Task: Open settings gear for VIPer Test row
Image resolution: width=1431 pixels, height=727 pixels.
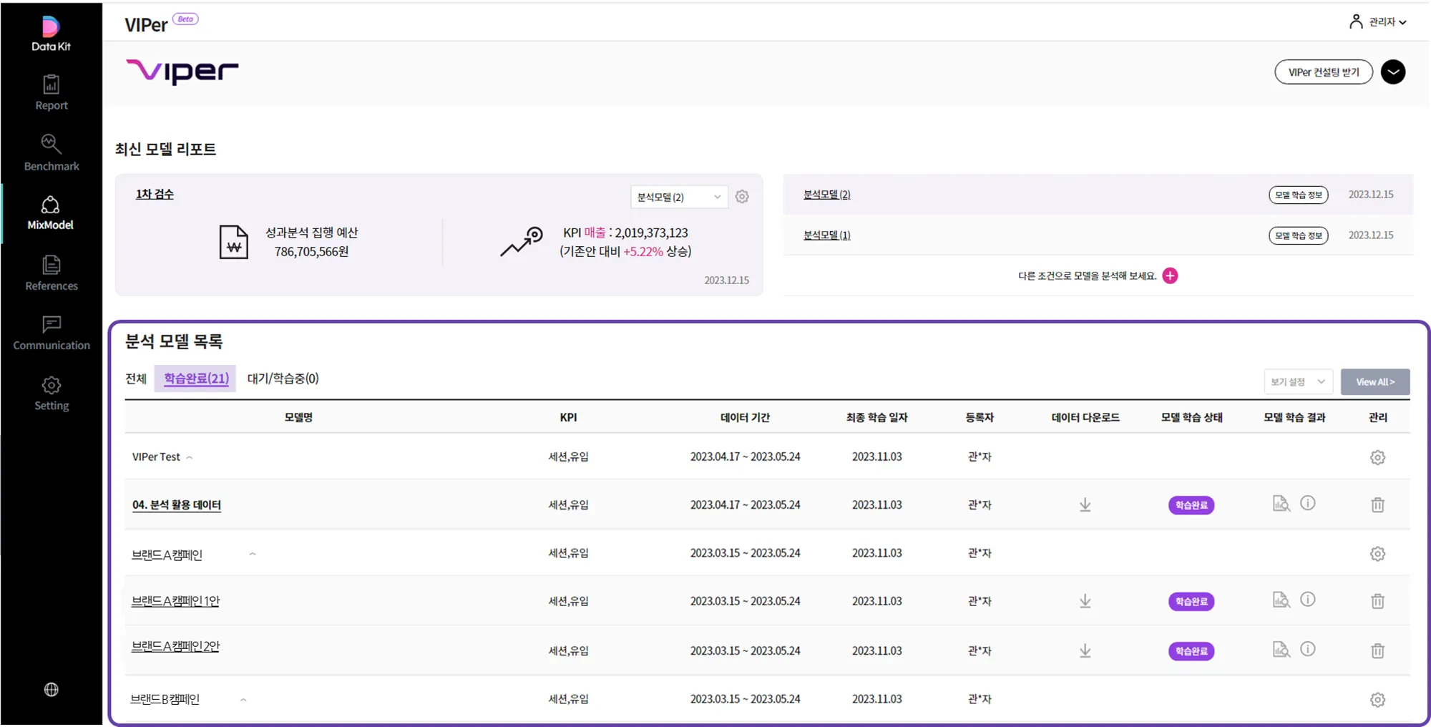Action: point(1377,457)
